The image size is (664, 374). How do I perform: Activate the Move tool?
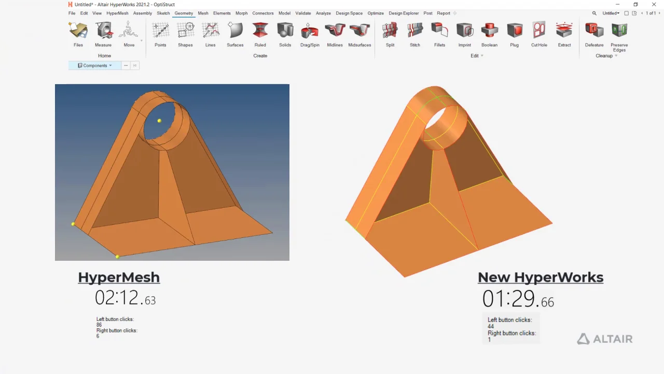(129, 34)
